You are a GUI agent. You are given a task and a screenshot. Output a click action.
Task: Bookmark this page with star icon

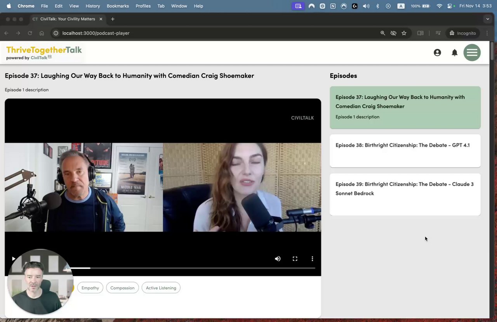404,33
